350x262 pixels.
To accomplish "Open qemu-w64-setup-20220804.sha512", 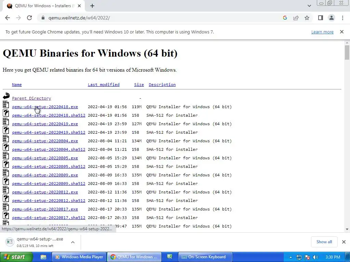I will (x=49, y=149).
